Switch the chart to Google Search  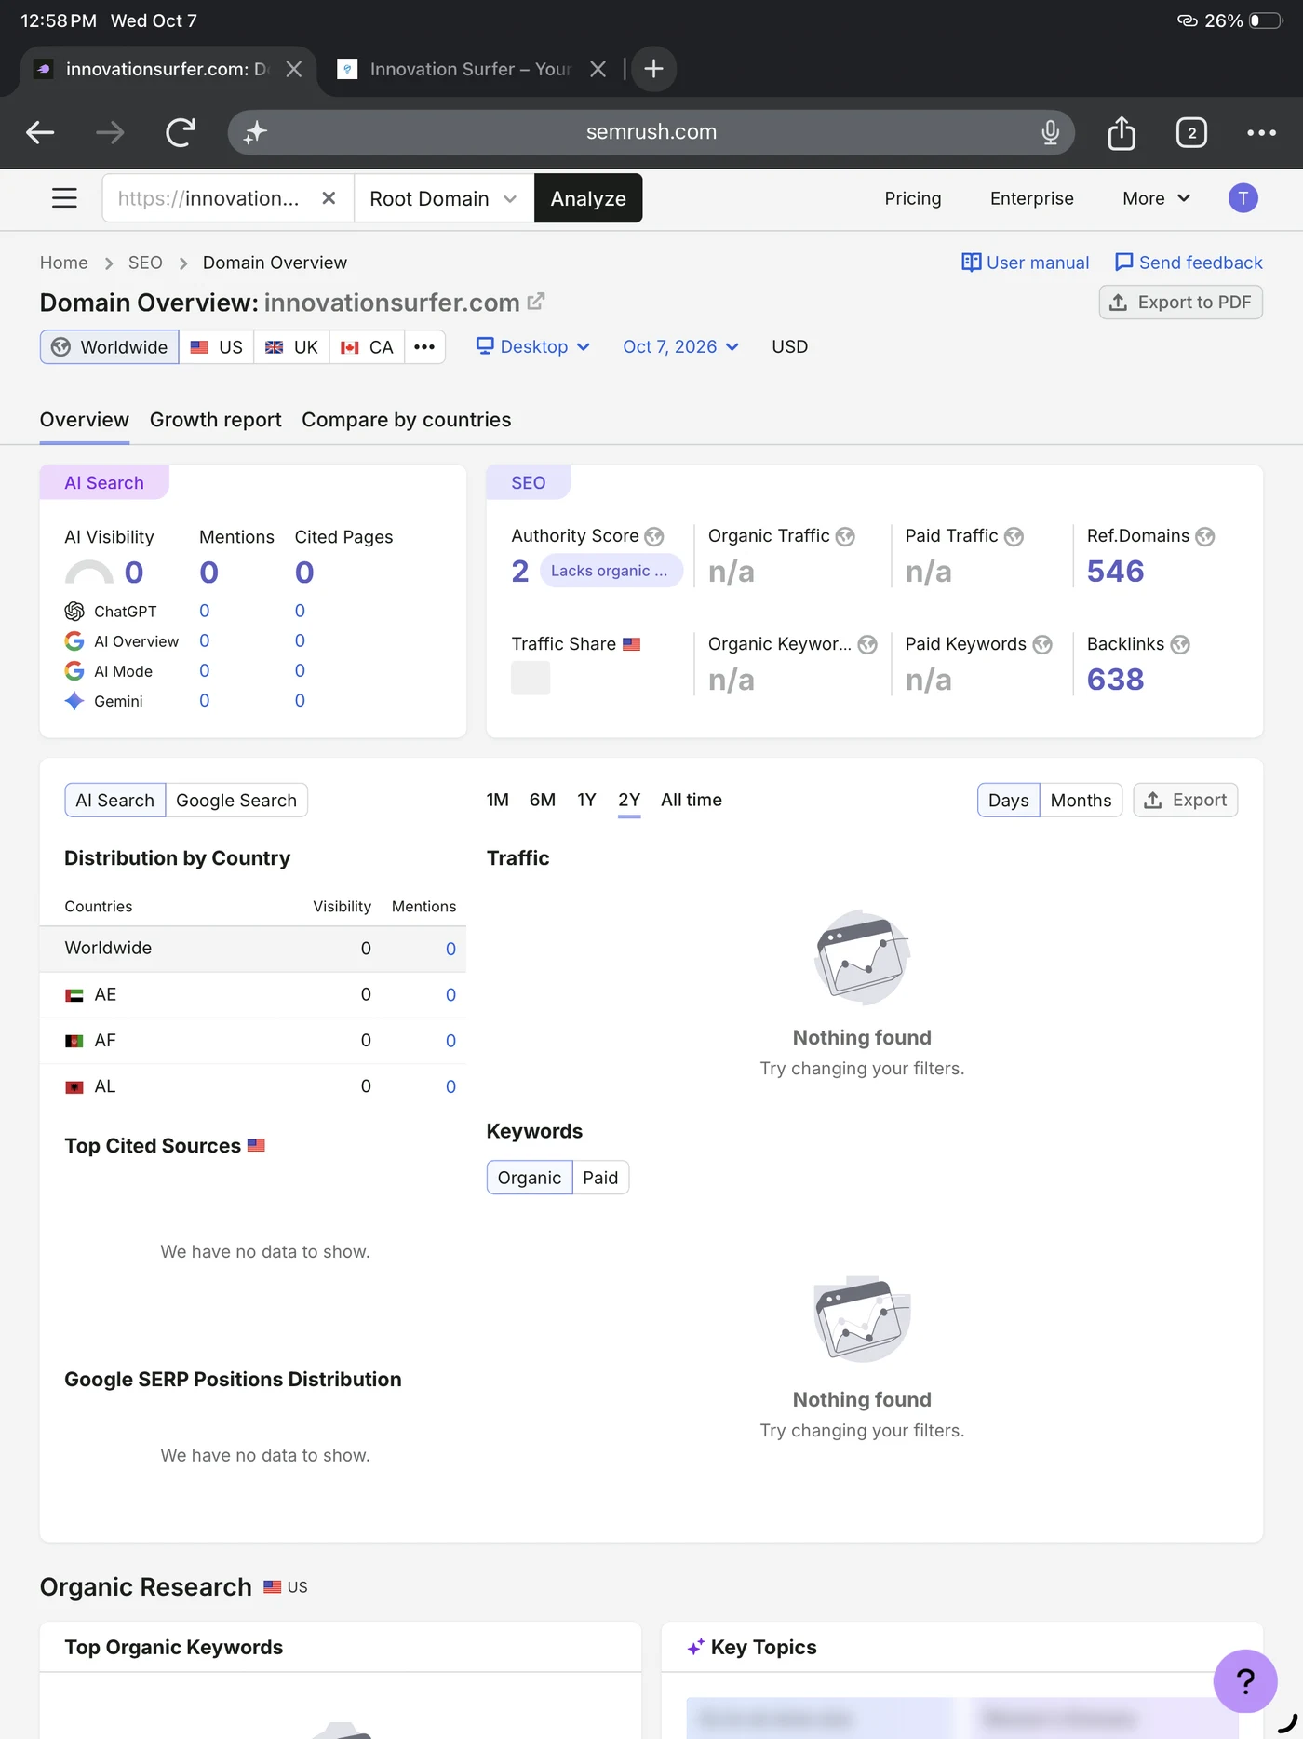[x=236, y=801]
